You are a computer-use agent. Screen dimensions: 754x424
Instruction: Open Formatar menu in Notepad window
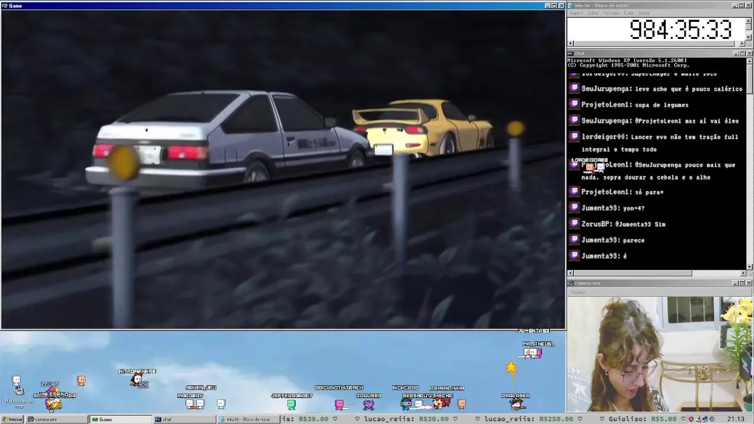pyautogui.click(x=611, y=13)
